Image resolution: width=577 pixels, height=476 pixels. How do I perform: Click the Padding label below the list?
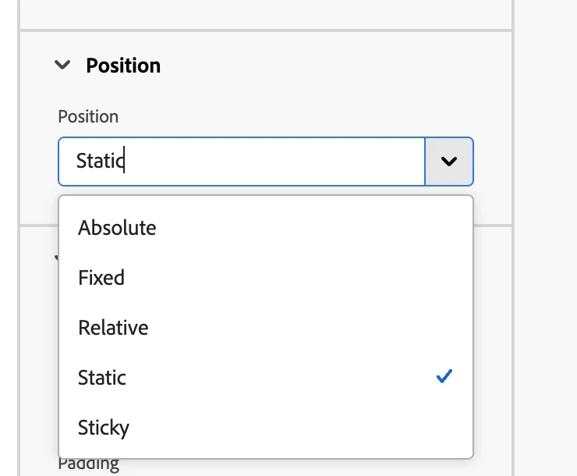point(88,465)
